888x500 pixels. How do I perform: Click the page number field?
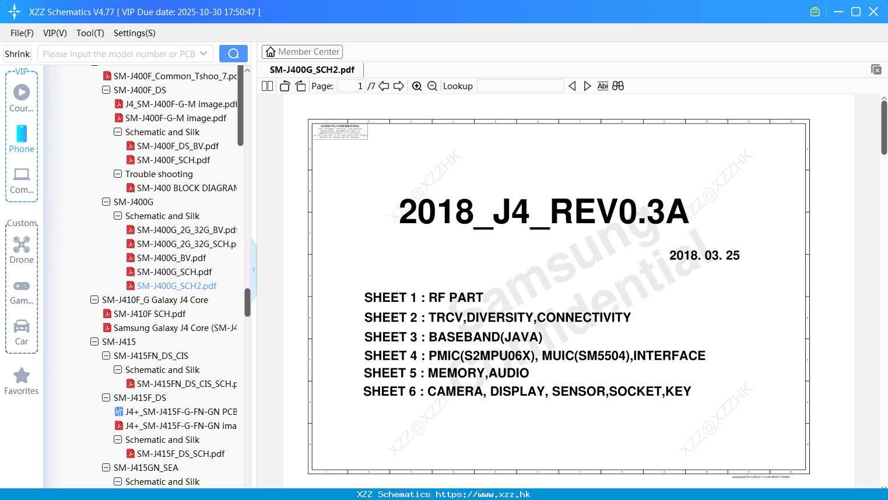pyautogui.click(x=350, y=86)
